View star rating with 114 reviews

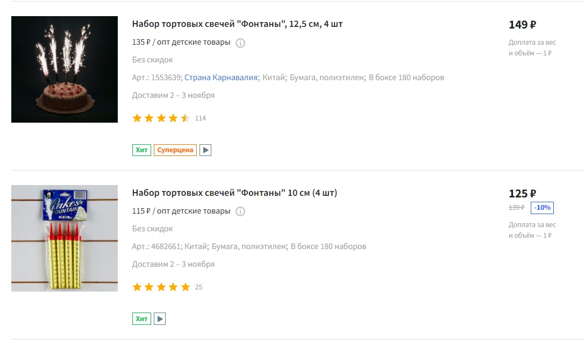161,118
